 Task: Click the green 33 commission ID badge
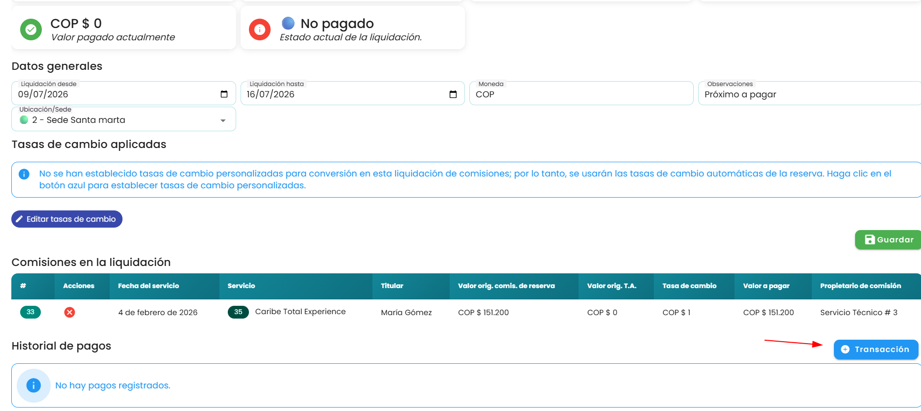31,312
